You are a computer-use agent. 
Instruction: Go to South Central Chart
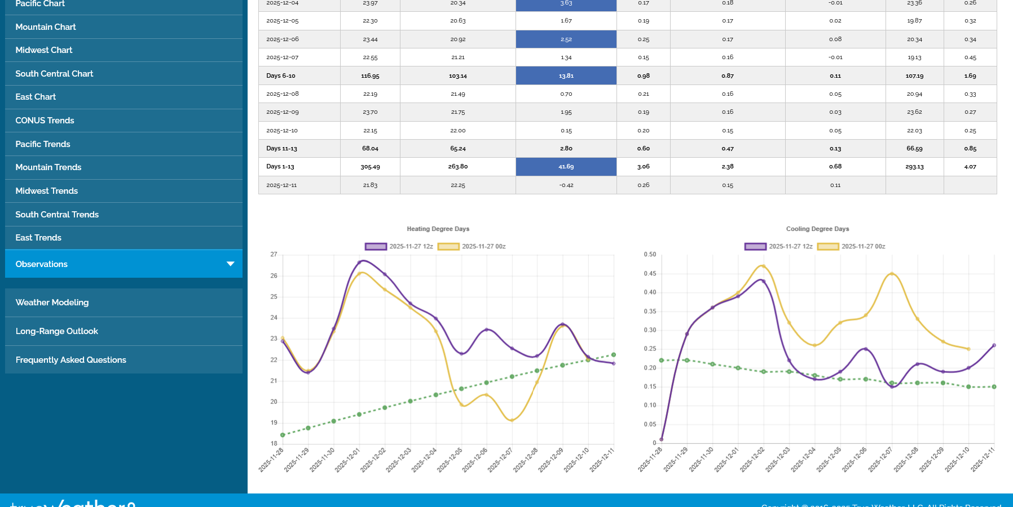click(54, 74)
